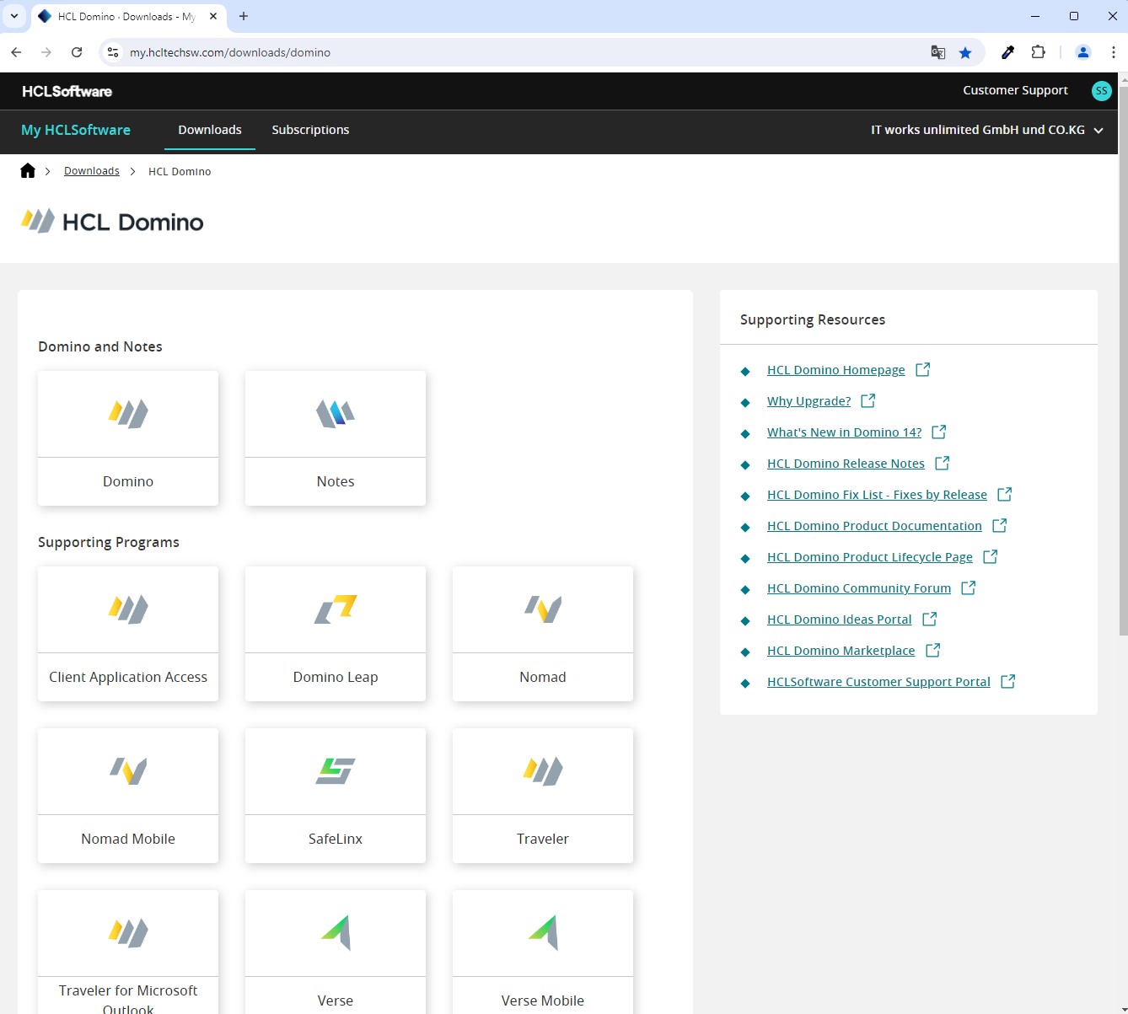Toggle the bookmark star icon
Screen dimensions: 1128x1014
click(965, 52)
